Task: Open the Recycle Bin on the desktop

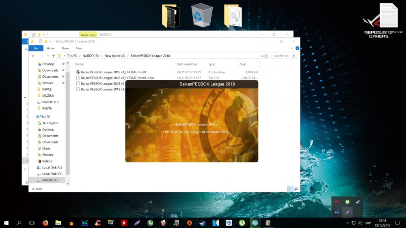Action: [202, 15]
